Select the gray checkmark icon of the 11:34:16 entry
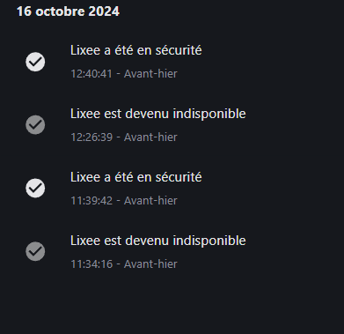Image resolution: width=344 pixels, height=334 pixels. pyautogui.click(x=35, y=251)
